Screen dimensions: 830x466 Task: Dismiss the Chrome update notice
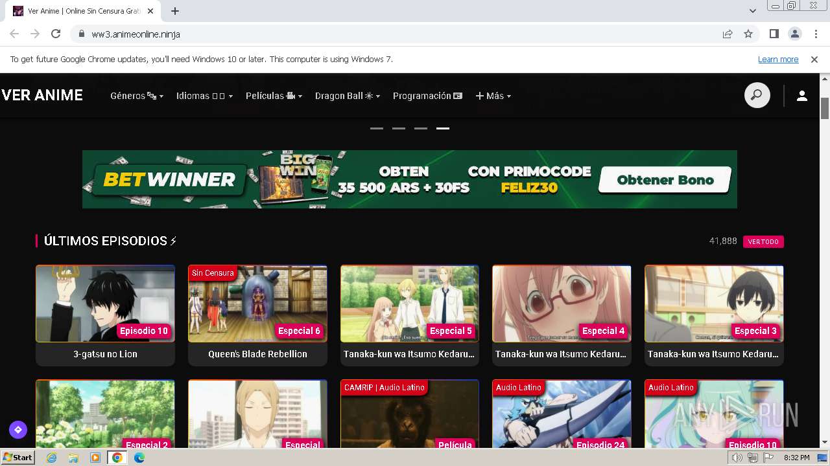814,60
